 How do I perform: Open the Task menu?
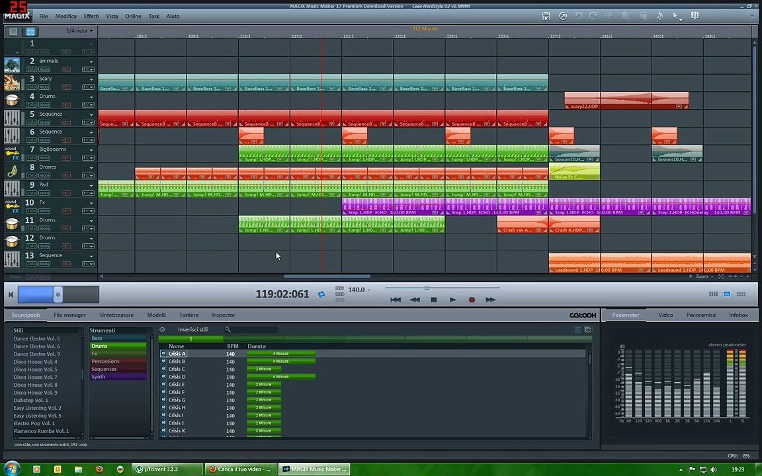tap(153, 16)
